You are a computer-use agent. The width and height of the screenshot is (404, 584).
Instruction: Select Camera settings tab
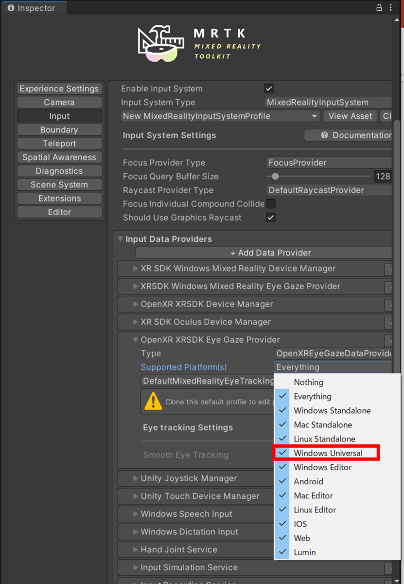coord(59,102)
